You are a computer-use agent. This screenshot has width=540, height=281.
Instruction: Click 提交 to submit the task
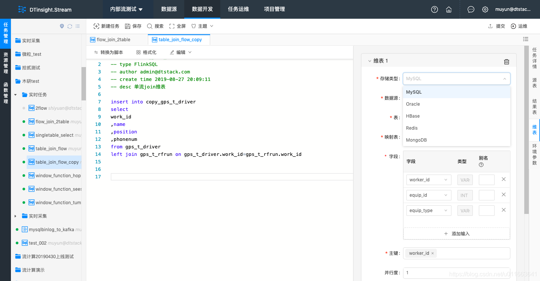coord(496,26)
